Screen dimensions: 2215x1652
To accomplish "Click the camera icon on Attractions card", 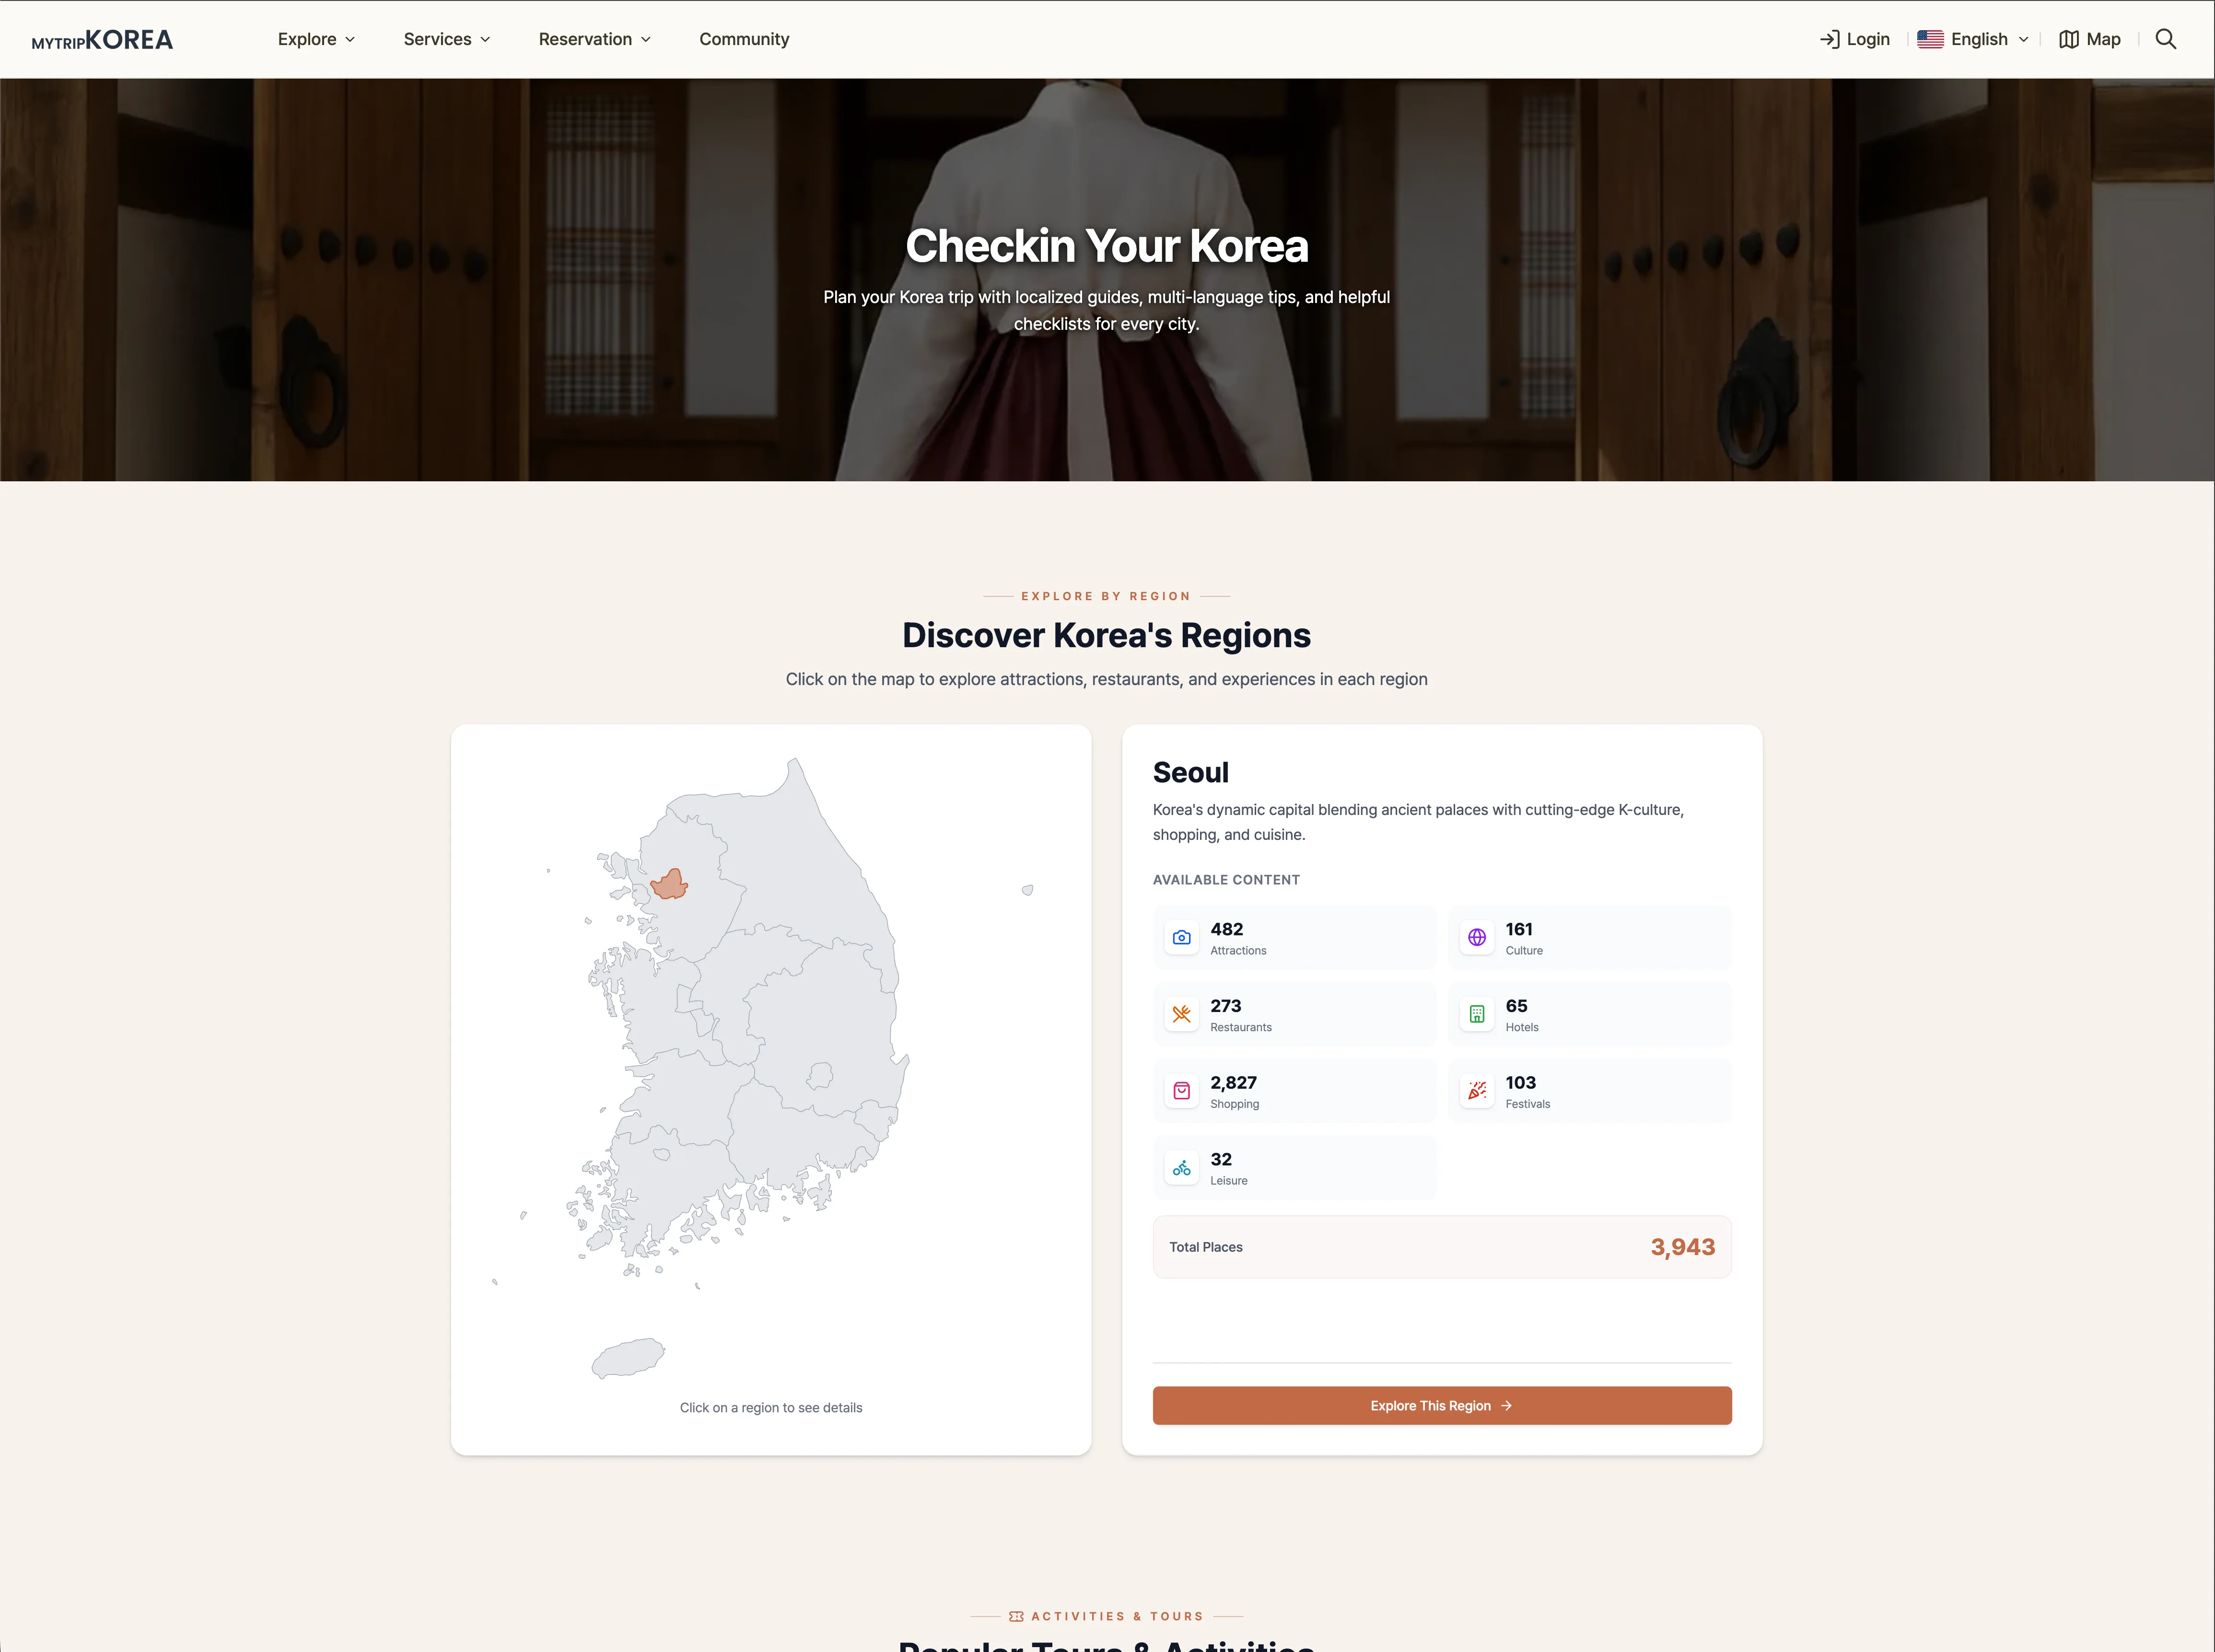I will [x=1181, y=937].
